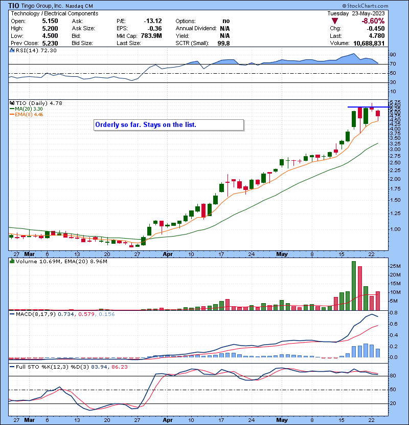Click the Volume value 10,688,831

tap(369, 43)
